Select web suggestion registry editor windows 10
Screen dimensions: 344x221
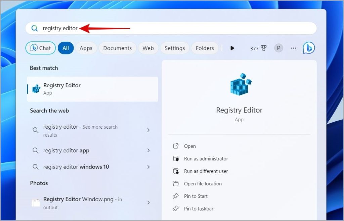[92, 167]
